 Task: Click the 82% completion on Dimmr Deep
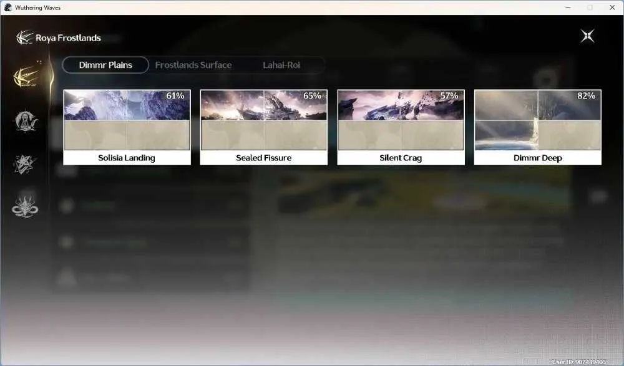[586, 96]
